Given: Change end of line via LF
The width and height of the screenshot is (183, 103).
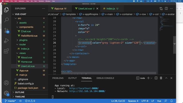Looking at the screenshot, I should [x=153, y=101].
